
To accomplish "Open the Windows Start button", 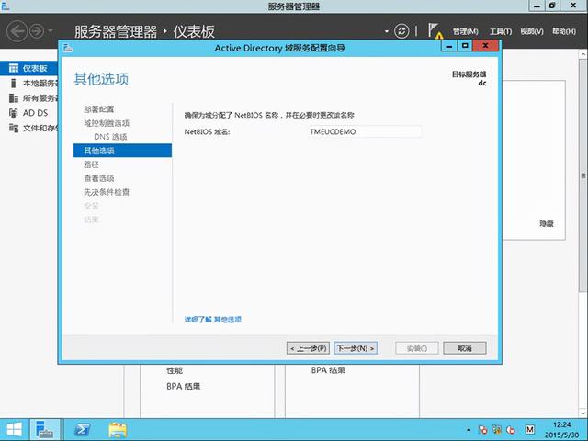I will coord(14,430).
